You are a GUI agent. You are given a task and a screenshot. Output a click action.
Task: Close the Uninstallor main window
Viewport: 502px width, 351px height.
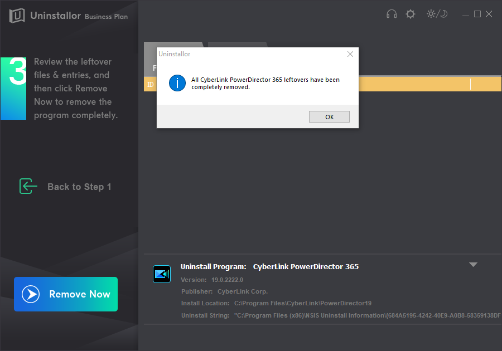point(489,14)
